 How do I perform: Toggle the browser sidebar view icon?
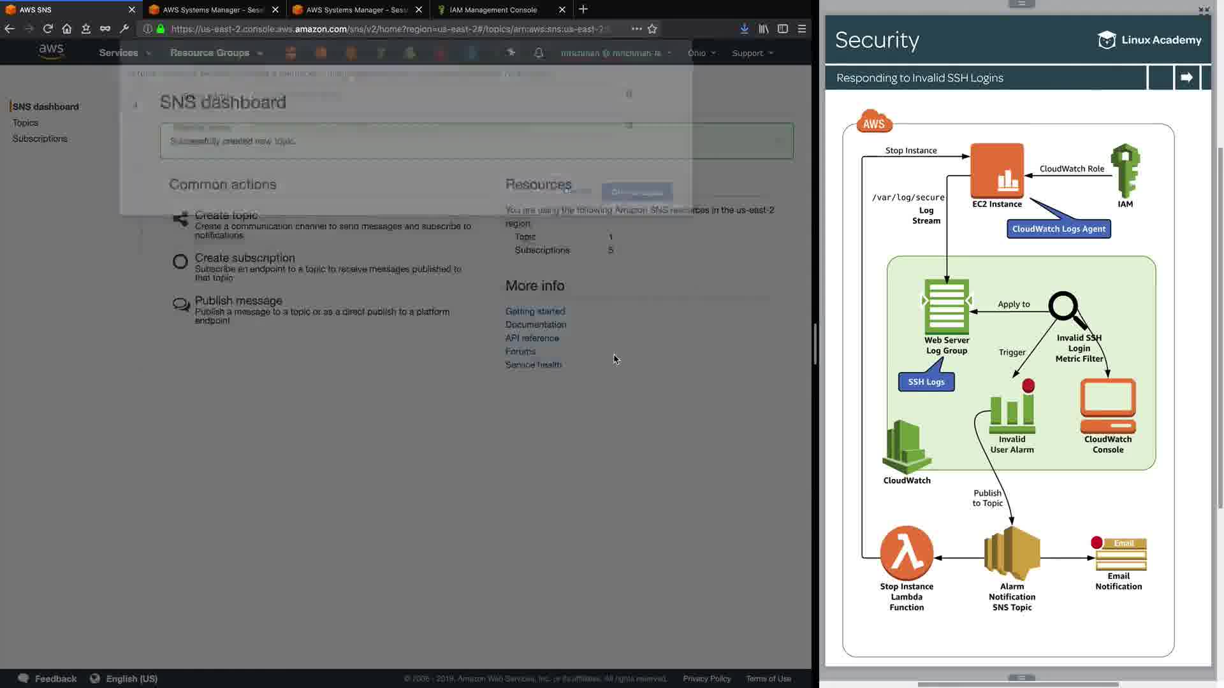click(783, 29)
